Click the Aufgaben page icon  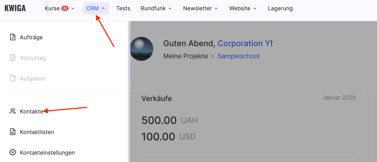tap(12, 78)
